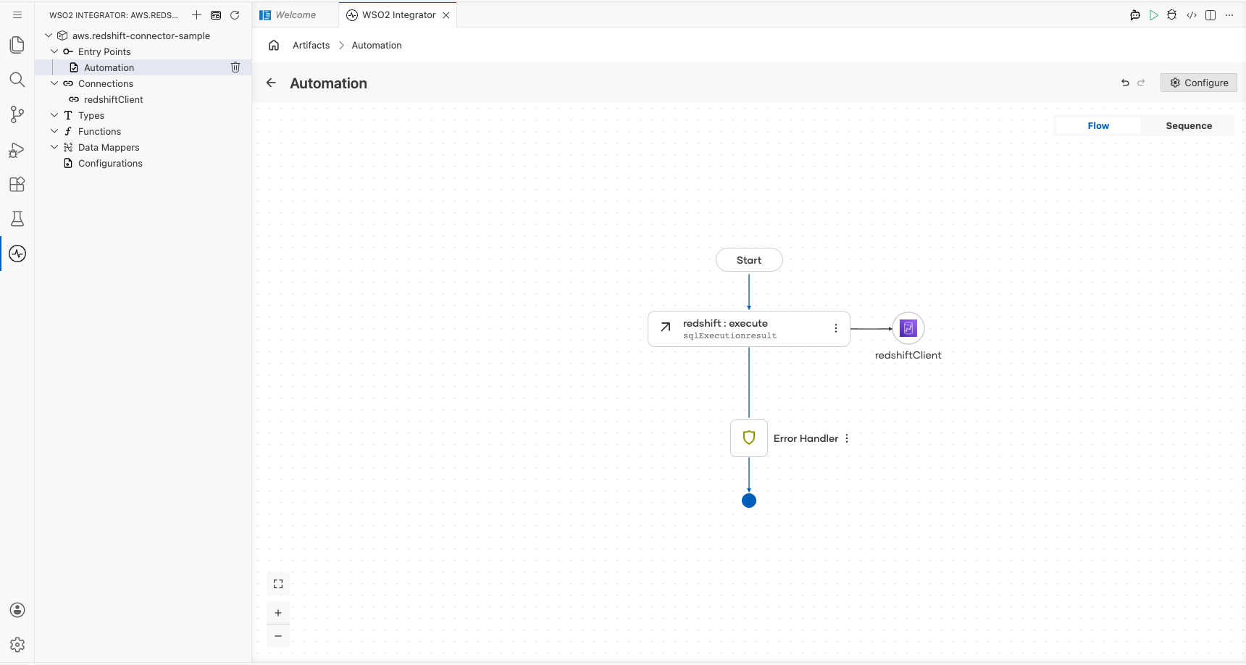
Task: Undo the last flow change
Action: [x=1125, y=83]
